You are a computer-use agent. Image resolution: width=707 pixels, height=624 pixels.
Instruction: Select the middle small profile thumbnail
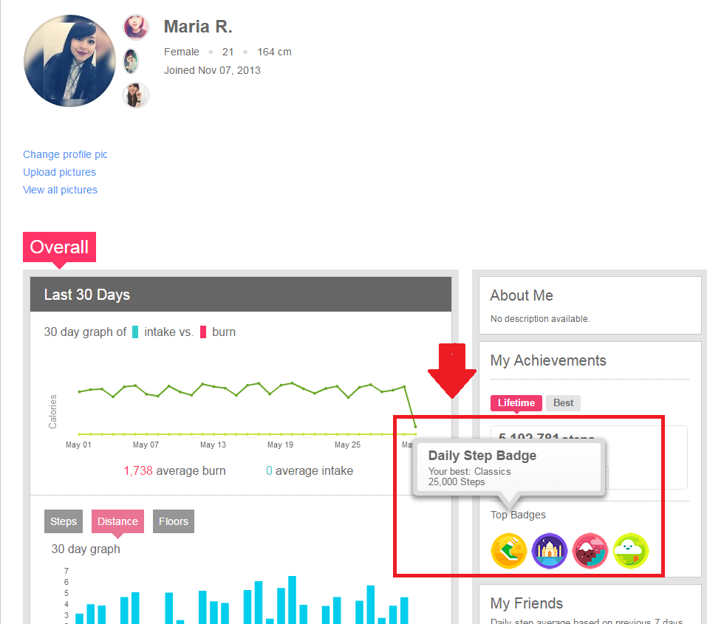pos(131,61)
